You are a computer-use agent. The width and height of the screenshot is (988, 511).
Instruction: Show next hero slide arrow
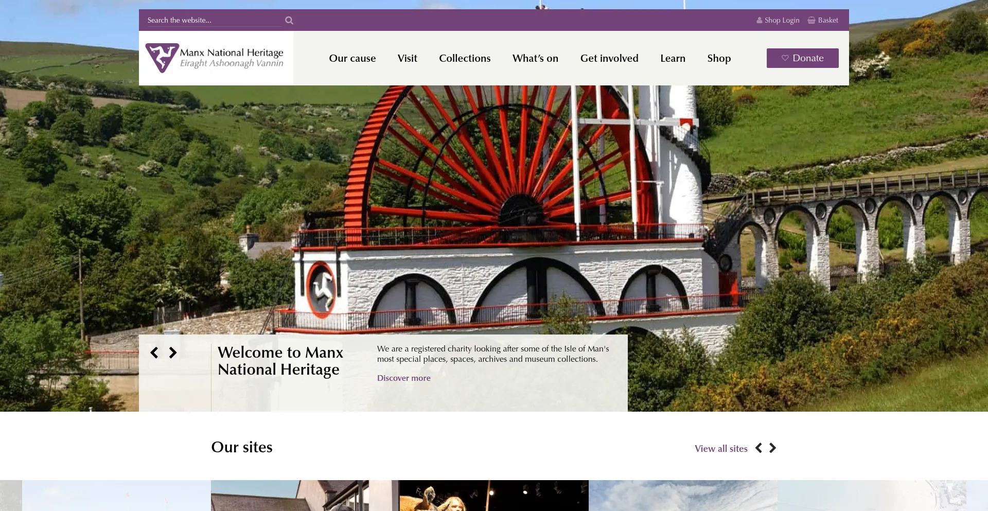click(173, 353)
